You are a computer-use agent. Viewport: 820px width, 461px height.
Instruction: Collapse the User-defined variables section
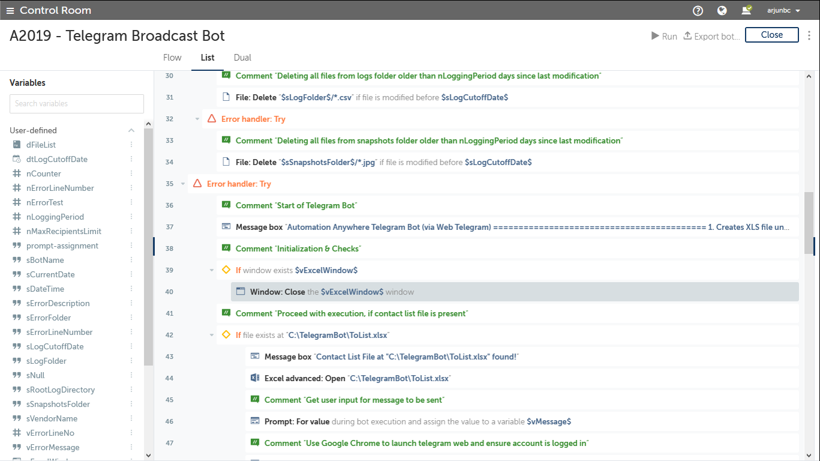click(x=131, y=130)
